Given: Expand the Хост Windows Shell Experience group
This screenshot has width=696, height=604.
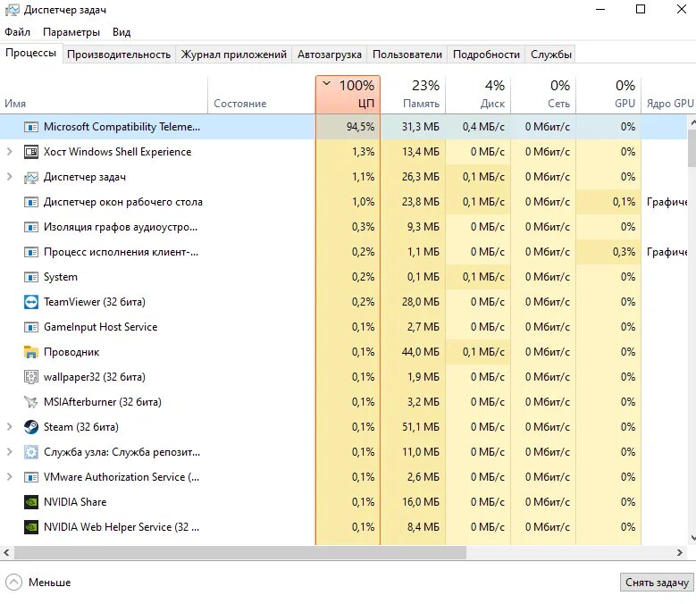Looking at the screenshot, I should click(x=9, y=152).
